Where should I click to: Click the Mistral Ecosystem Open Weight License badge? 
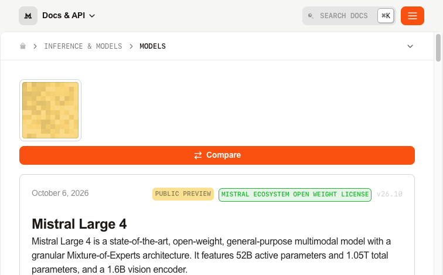click(x=295, y=195)
